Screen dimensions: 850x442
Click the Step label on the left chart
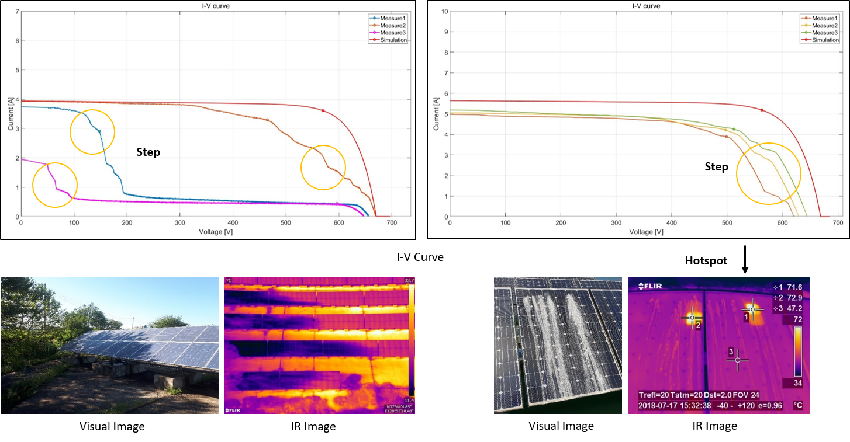[x=148, y=152]
